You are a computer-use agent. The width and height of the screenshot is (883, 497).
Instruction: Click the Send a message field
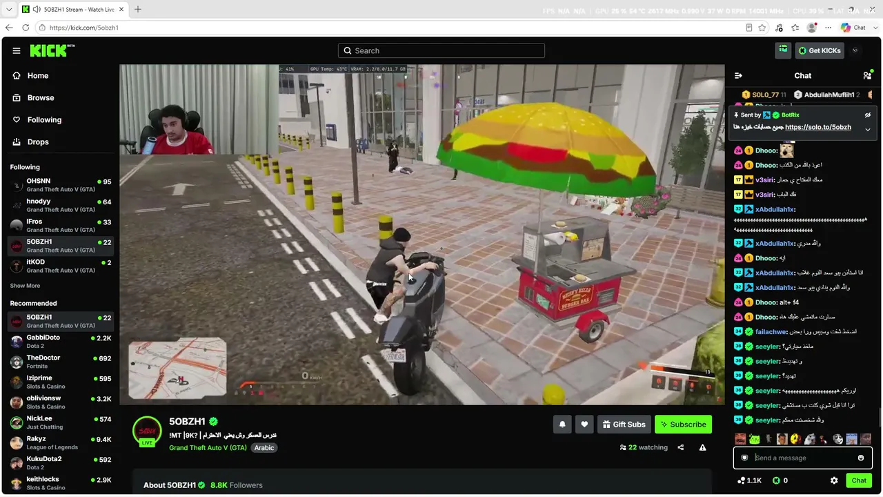click(x=803, y=458)
